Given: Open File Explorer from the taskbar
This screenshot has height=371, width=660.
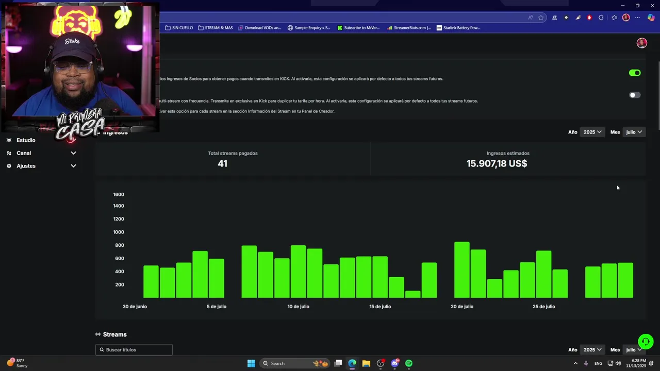Looking at the screenshot, I should (366, 363).
